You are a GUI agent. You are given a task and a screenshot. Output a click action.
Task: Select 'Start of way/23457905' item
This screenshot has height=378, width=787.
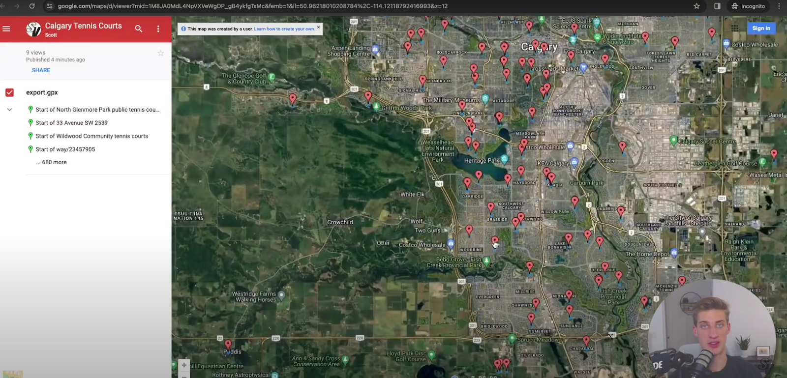tap(65, 149)
